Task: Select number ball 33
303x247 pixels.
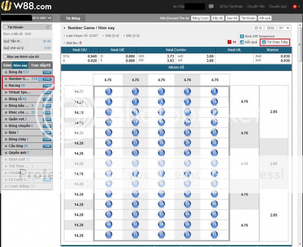Action: pyautogui.click(x=161, y=153)
